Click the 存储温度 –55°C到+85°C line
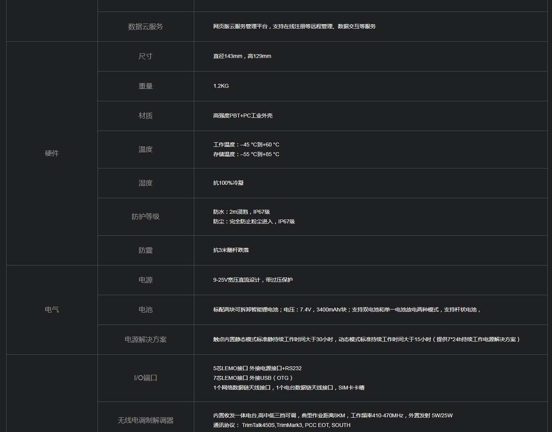This screenshot has width=552, height=432. coord(246,155)
